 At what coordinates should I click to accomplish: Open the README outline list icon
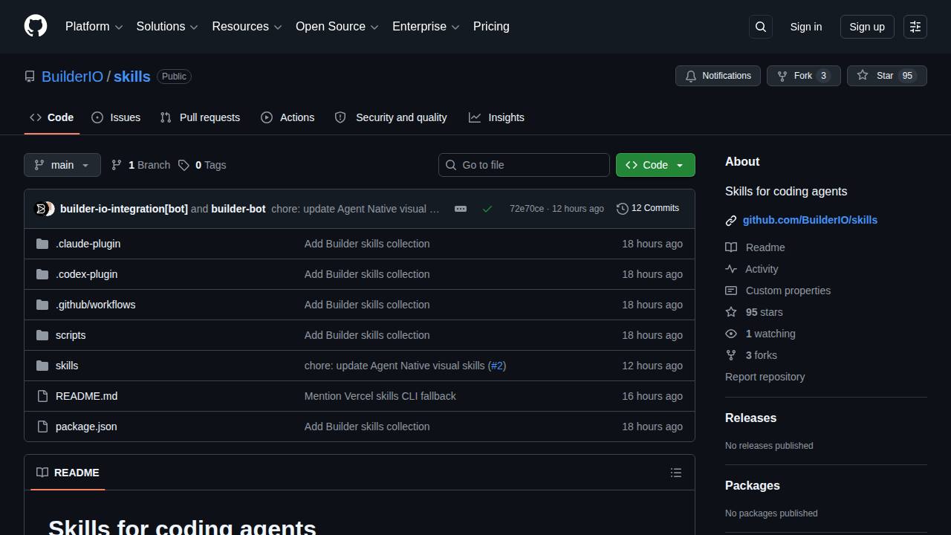click(x=676, y=473)
